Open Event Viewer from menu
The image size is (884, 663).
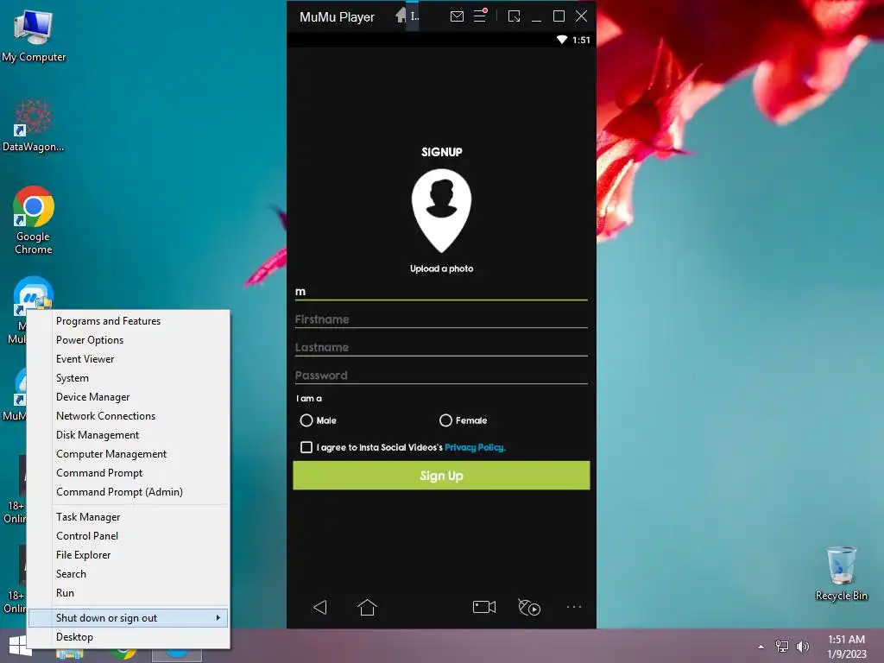(x=129, y=359)
